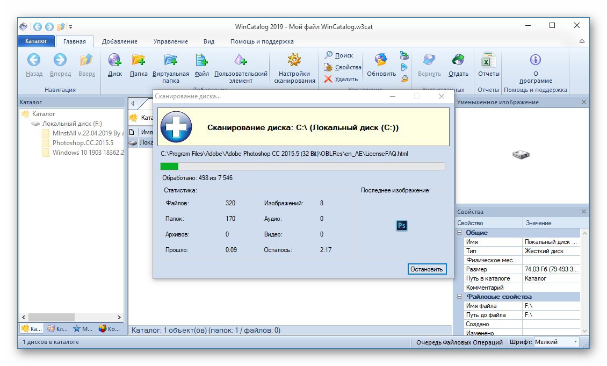Image resolution: width=607 pixels, height=366 pixels.
Task: Click the Свойство column header
Action: pos(489,223)
